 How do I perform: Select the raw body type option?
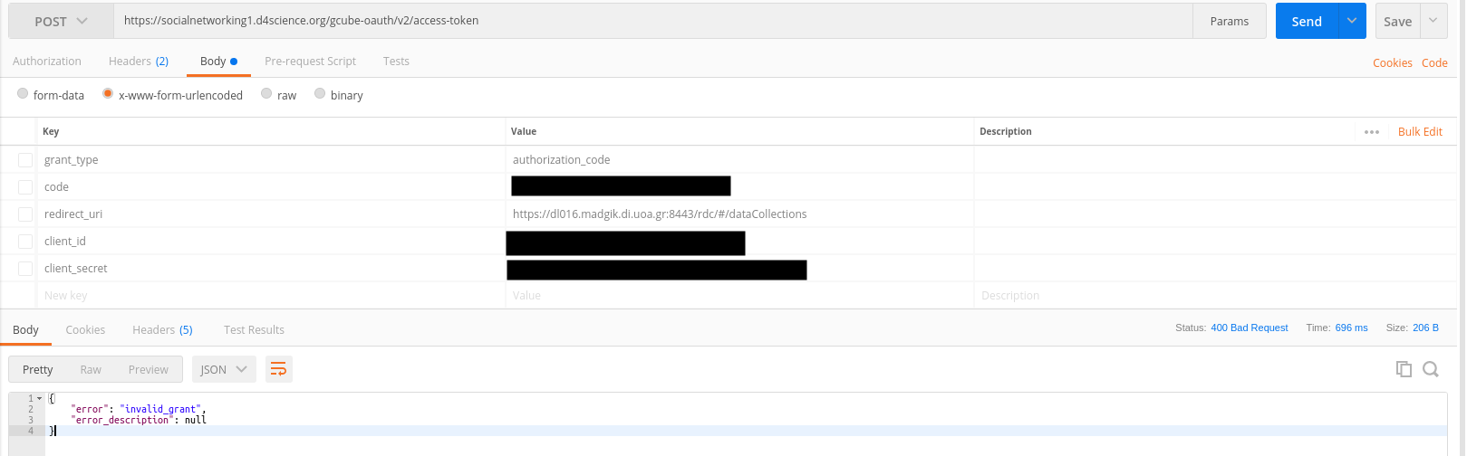[266, 94]
